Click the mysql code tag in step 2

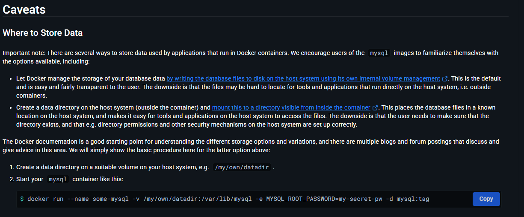58,179
